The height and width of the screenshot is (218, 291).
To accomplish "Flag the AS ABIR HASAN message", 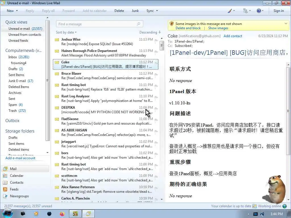I will click(x=156, y=131).
